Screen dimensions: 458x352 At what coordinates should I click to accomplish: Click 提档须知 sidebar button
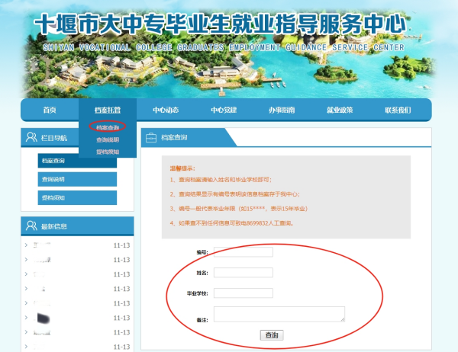point(77,198)
